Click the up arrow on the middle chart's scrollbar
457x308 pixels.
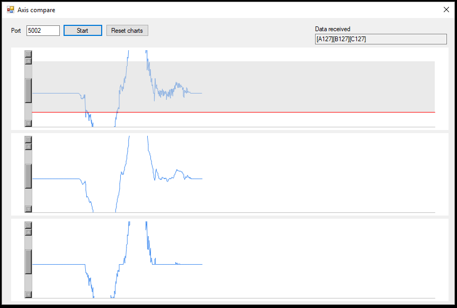point(28,146)
